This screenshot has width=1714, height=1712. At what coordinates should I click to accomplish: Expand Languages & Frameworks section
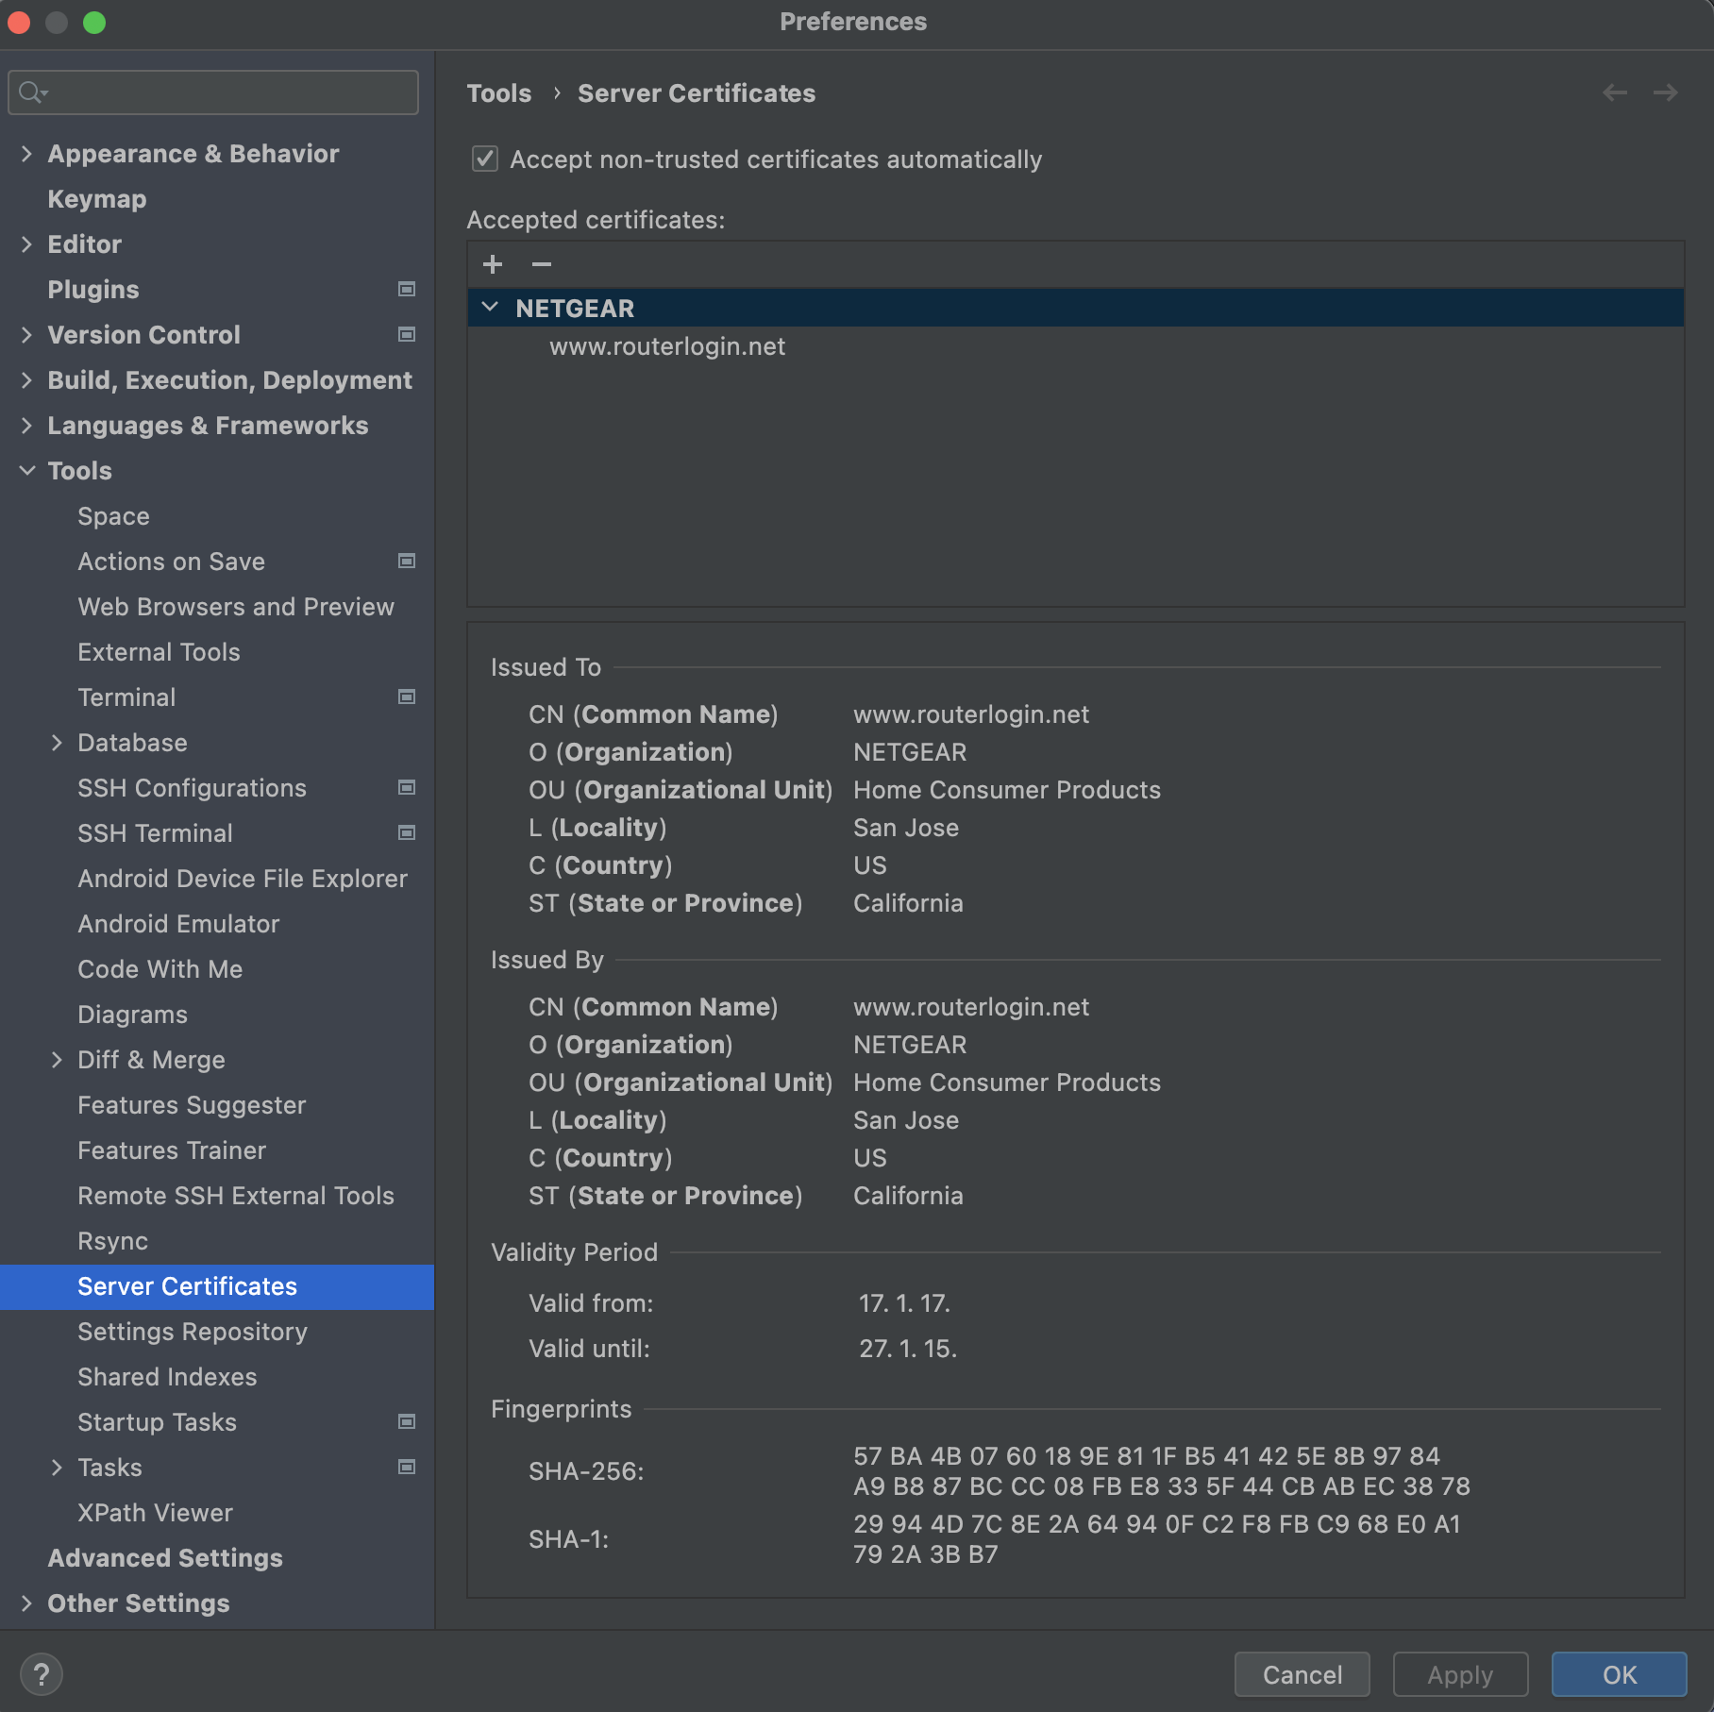click(26, 425)
